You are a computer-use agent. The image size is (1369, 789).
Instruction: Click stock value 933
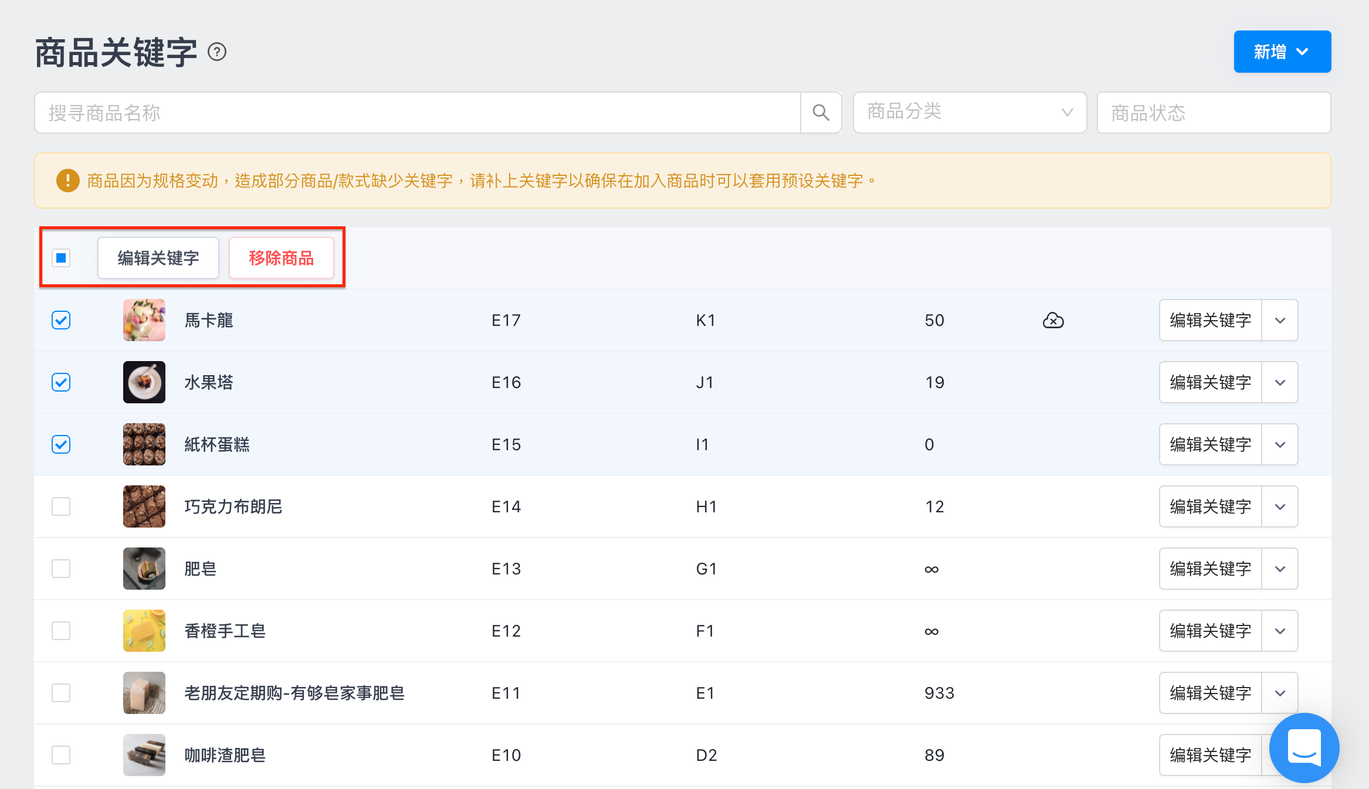click(939, 693)
